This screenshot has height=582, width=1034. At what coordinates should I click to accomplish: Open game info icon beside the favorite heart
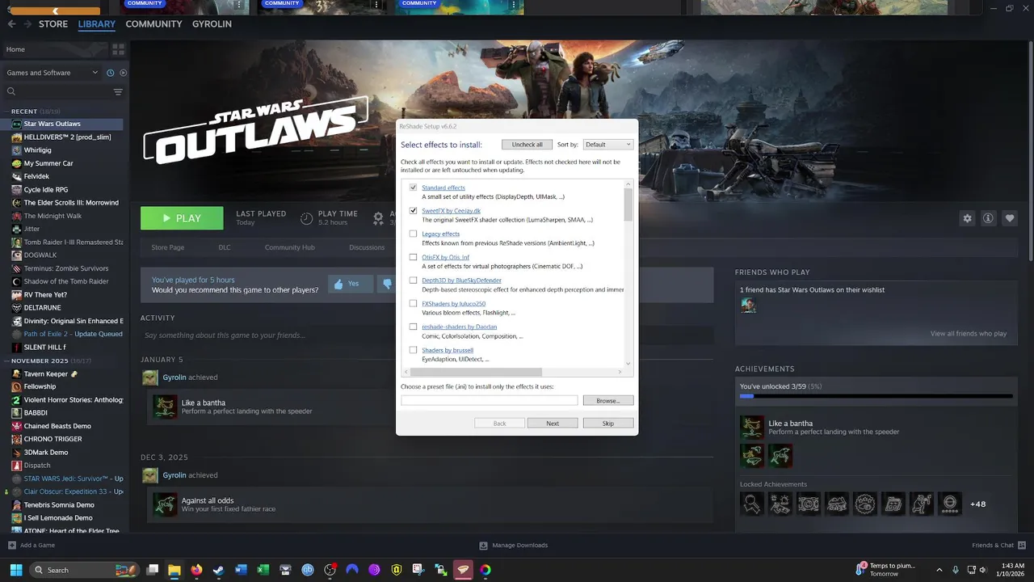point(988,218)
